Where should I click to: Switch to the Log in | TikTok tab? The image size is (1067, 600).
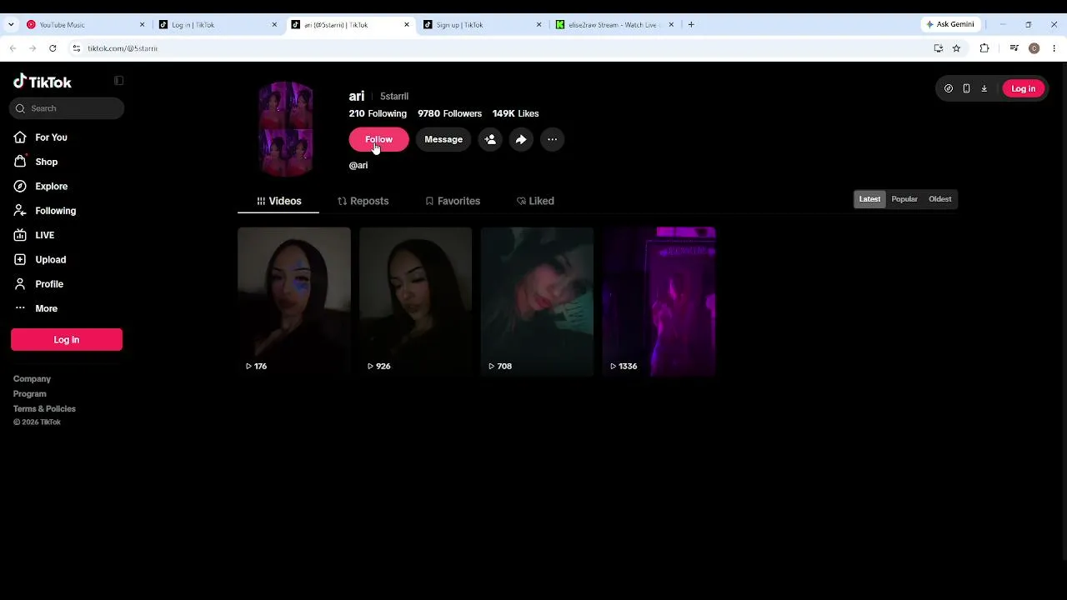[x=217, y=25]
